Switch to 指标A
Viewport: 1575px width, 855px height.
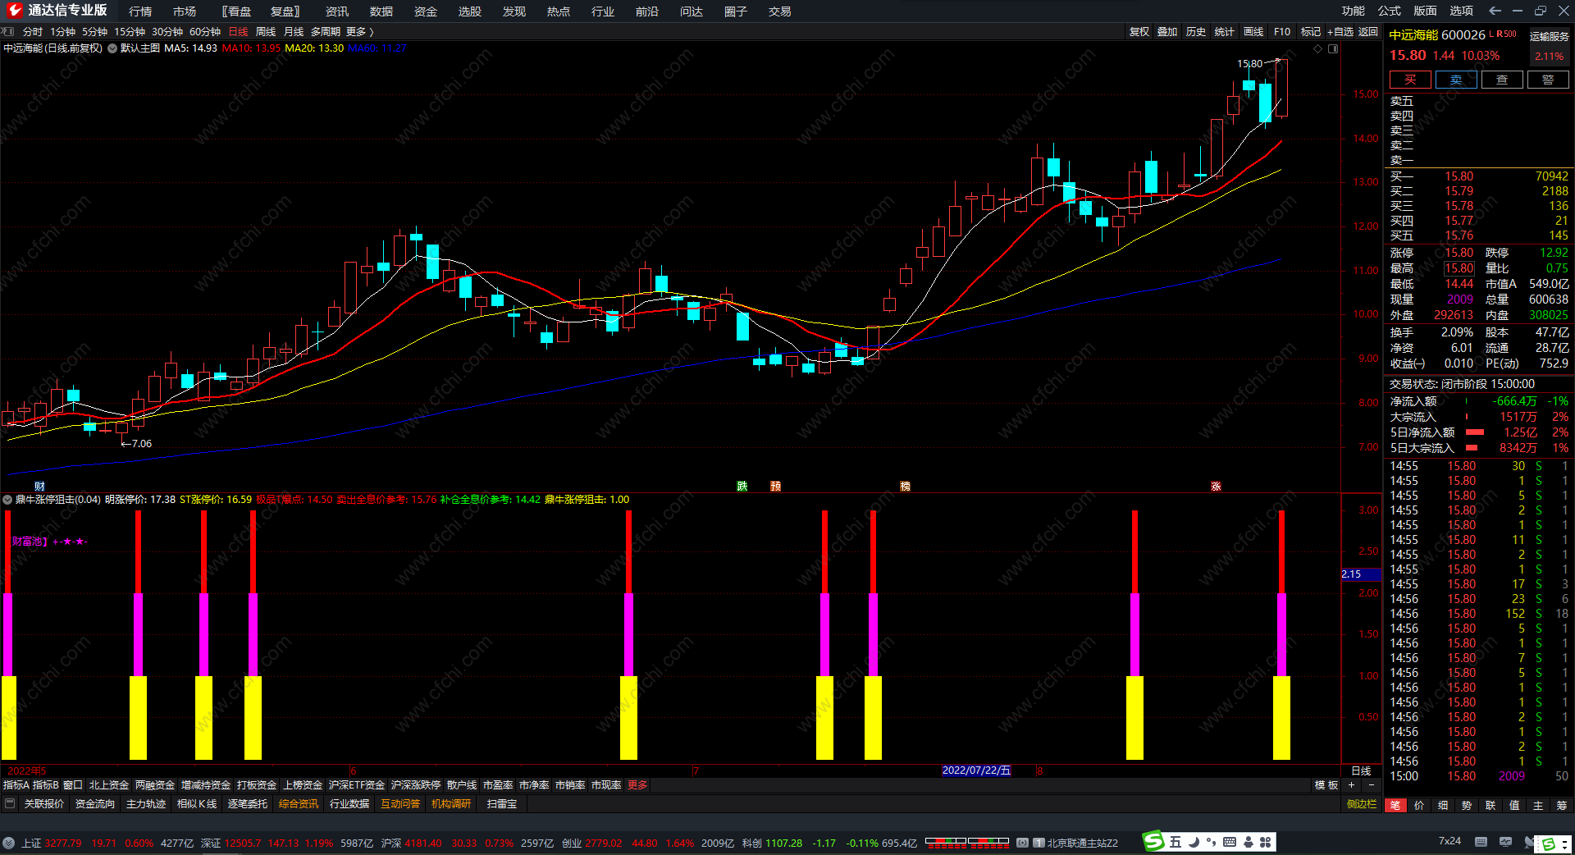pos(16,785)
